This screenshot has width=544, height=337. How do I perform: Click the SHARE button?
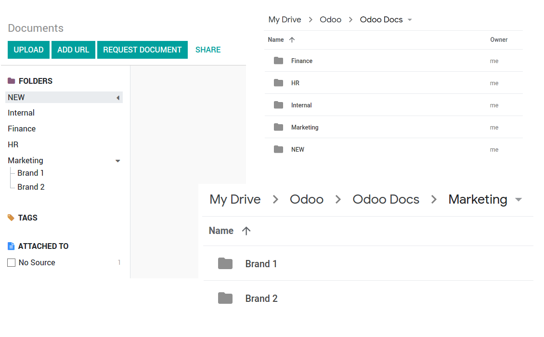point(208,50)
